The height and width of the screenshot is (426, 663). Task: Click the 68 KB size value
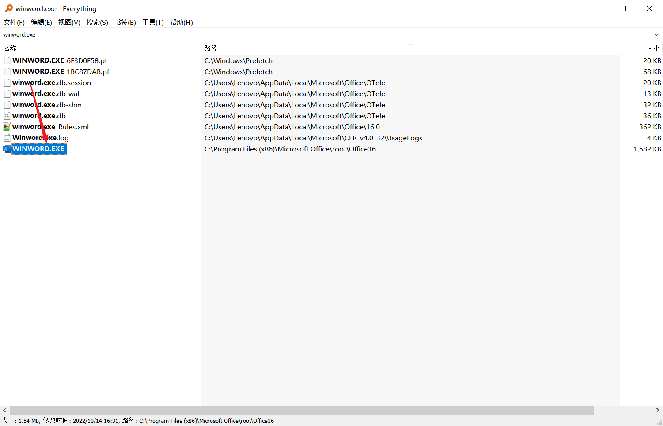[652, 72]
